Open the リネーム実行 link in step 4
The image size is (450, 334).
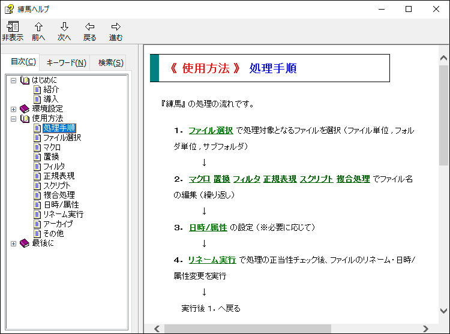coord(212,260)
